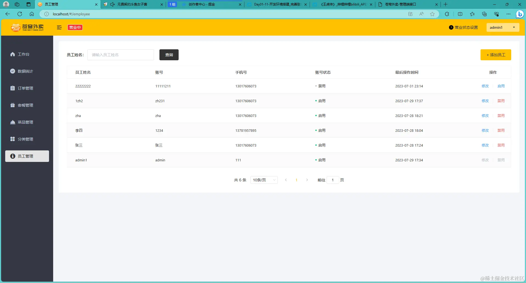Screen dimensions: 526x283
Task: Click the site information icon in address bar
Action: pos(47,14)
